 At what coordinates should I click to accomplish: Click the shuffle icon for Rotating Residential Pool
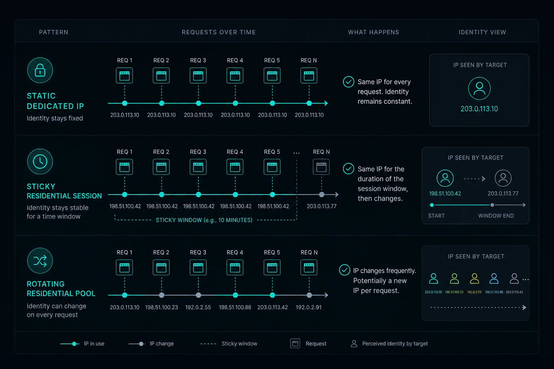coord(40,261)
